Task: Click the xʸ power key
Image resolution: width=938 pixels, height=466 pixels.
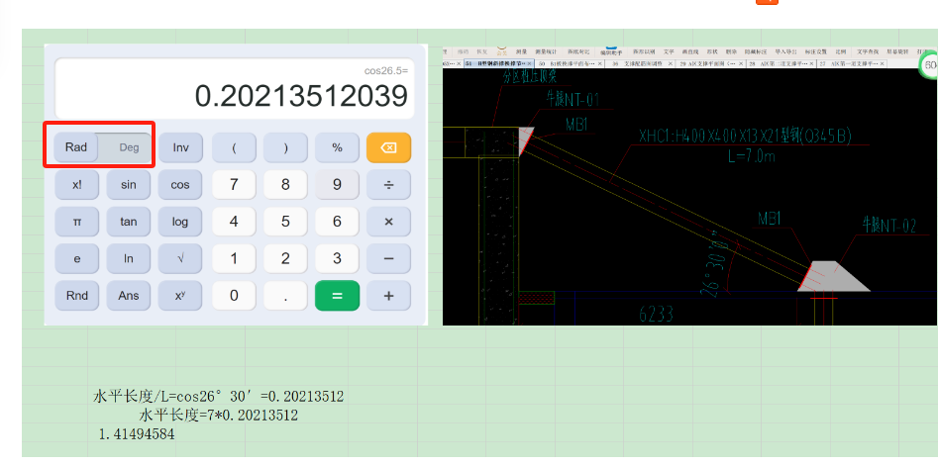Action: click(x=180, y=296)
